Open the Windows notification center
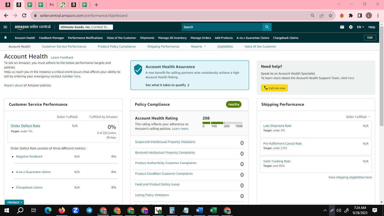This screenshot has height=216, width=384. 375,210
